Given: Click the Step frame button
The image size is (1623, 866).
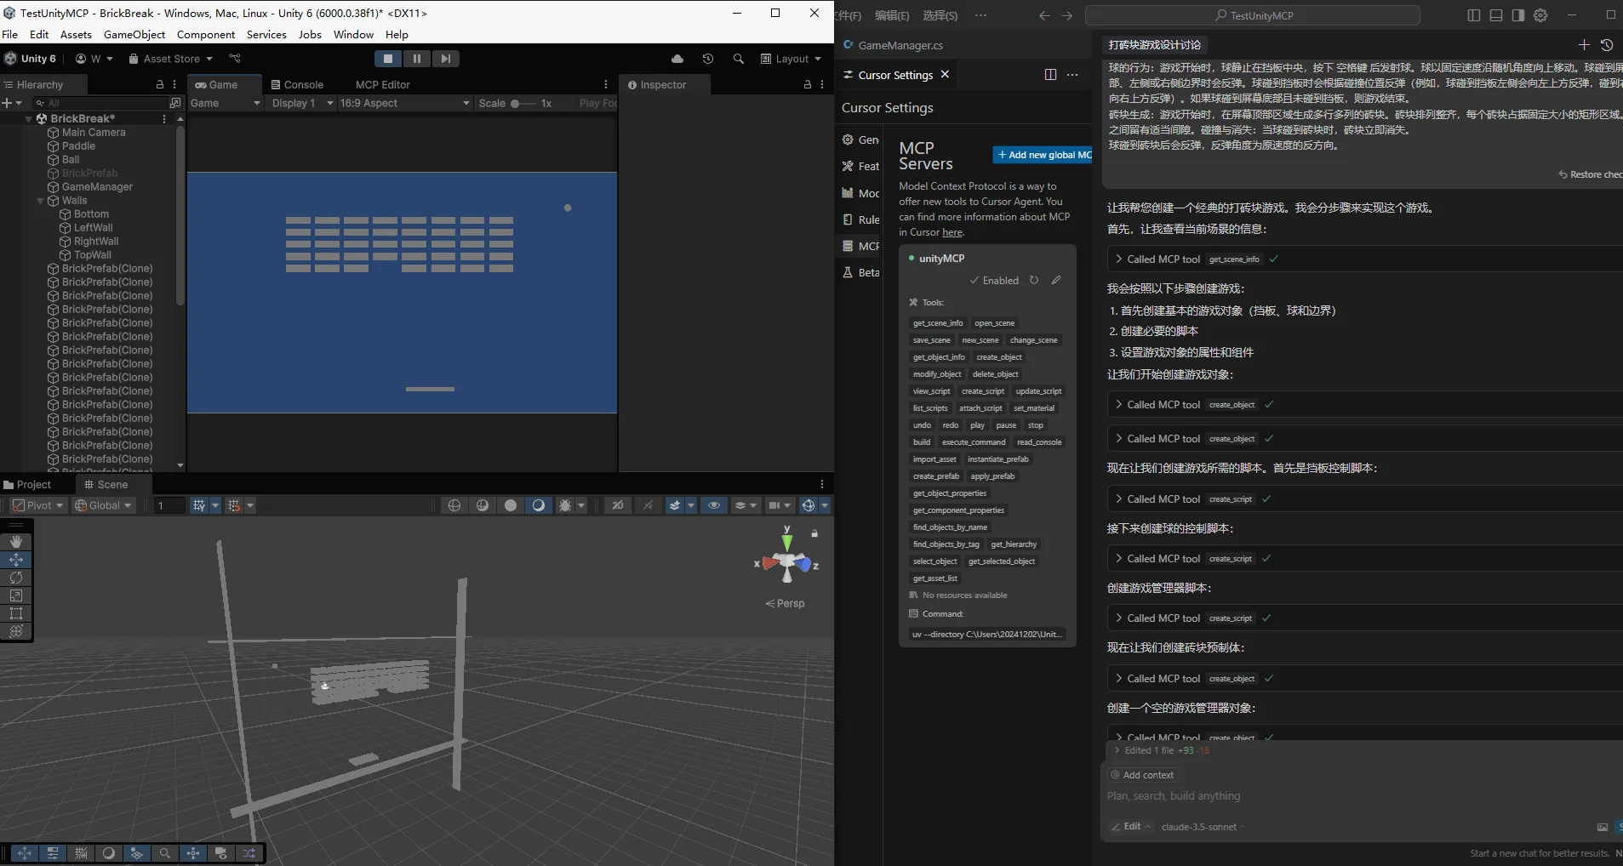Looking at the screenshot, I should (445, 59).
